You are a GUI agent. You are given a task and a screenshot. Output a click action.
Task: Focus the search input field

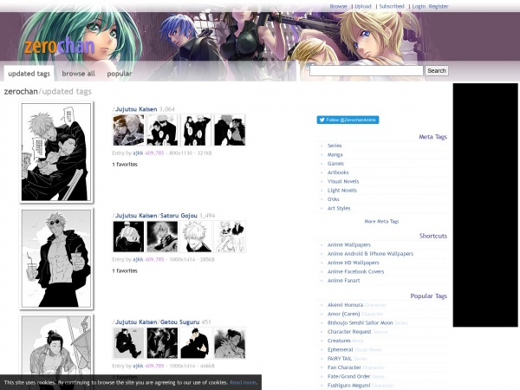pyautogui.click(x=366, y=71)
